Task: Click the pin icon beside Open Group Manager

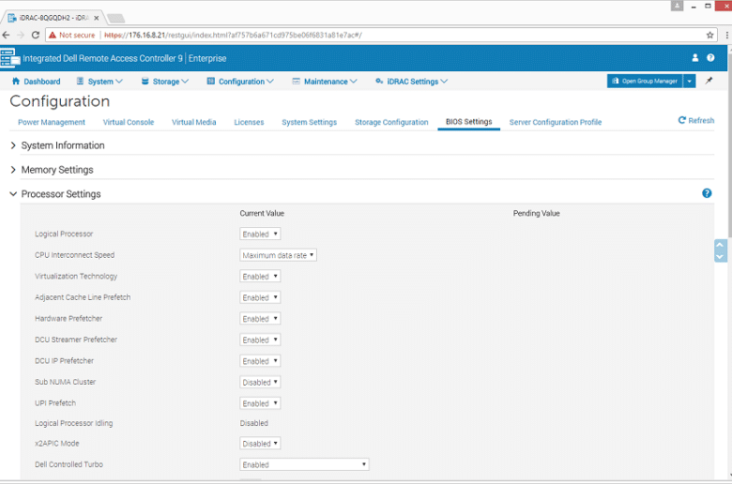Action: point(709,81)
